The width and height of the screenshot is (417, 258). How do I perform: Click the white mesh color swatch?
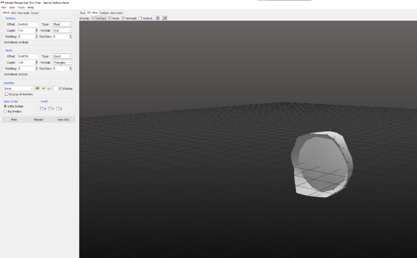pos(55,88)
